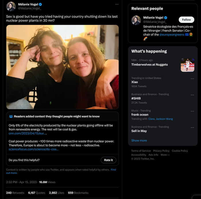Open the Timberwolves at Nuggets thumbnail
The width and height of the screenshot is (201, 199).
(x=187, y=65)
